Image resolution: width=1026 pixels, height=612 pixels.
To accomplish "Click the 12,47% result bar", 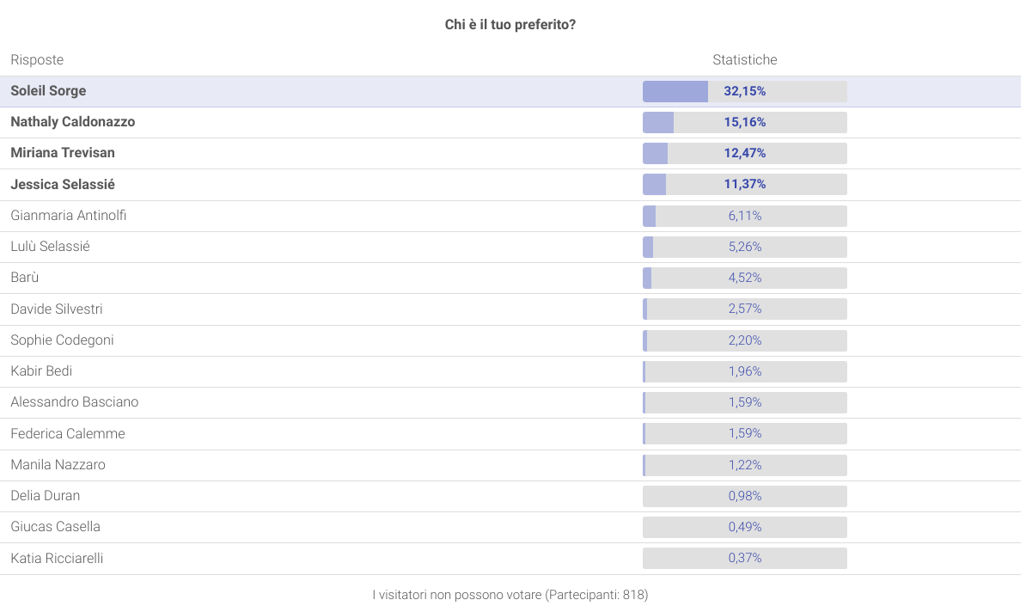I will [744, 153].
